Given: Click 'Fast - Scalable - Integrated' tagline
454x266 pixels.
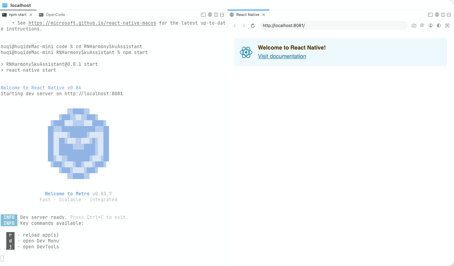Looking at the screenshot, I should [78, 199].
